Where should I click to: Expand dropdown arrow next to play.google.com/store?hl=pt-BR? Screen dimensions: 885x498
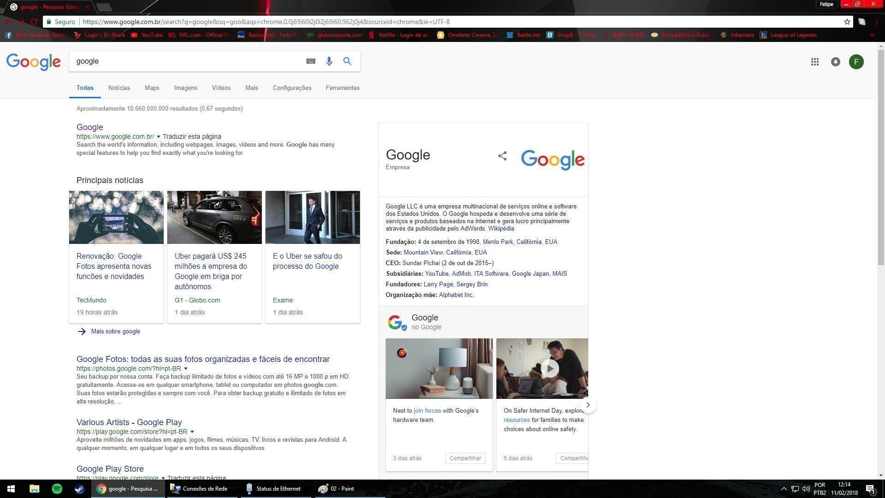tap(192, 432)
